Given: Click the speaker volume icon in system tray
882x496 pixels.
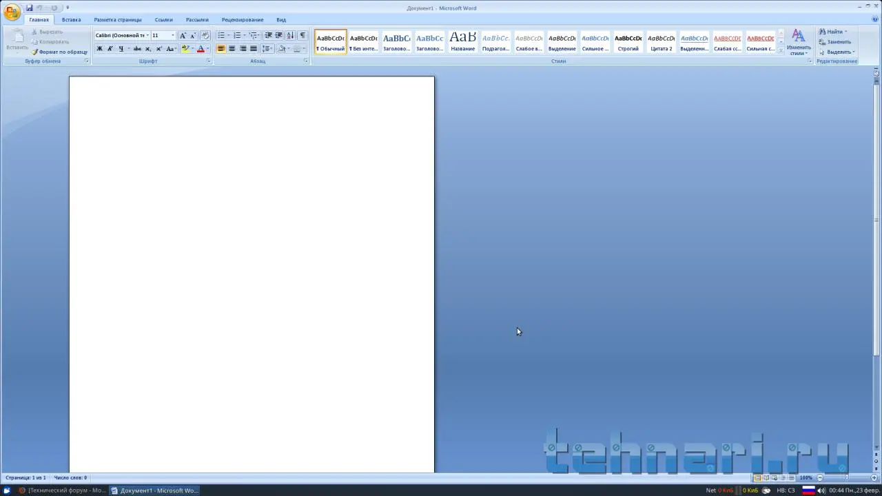Looking at the screenshot, I should [x=821, y=490].
